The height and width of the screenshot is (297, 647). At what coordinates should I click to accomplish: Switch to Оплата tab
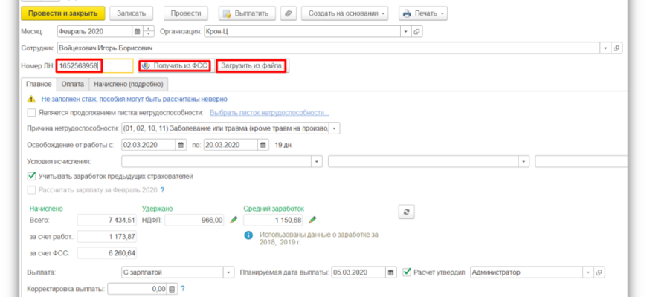pyautogui.click(x=73, y=84)
